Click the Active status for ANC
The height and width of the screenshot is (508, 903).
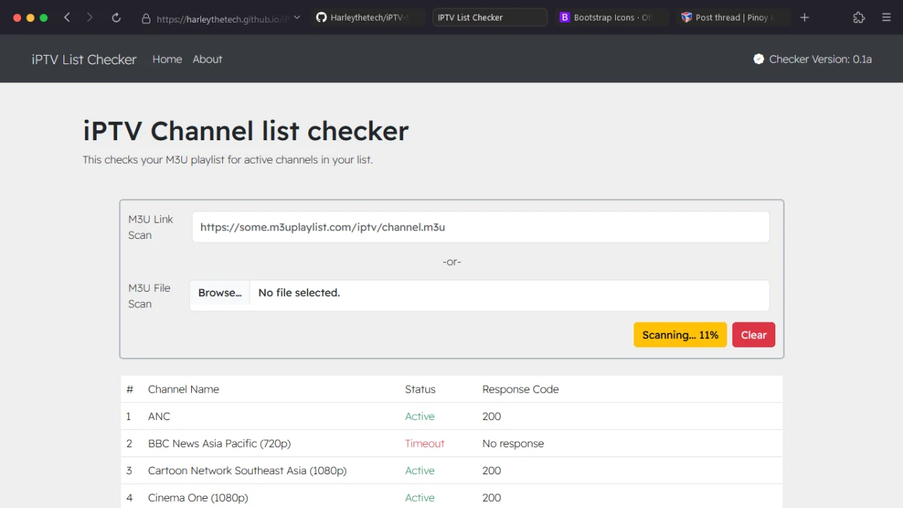tap(420, 416)
